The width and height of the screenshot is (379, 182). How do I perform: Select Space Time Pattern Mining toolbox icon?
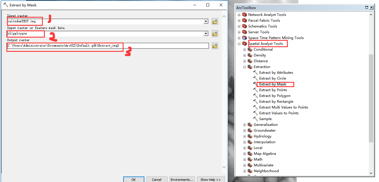point(244,38)
